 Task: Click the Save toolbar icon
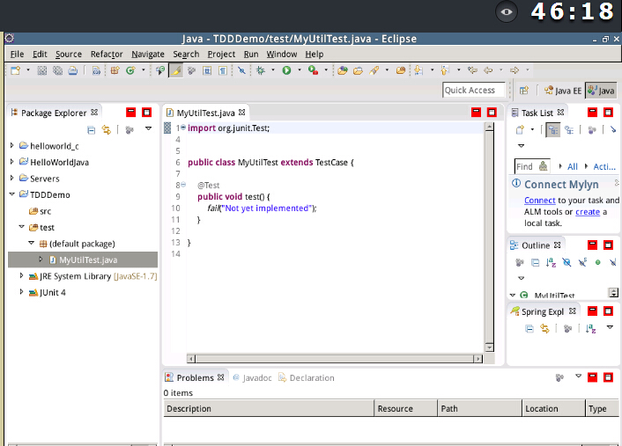[x=42, y=70]
